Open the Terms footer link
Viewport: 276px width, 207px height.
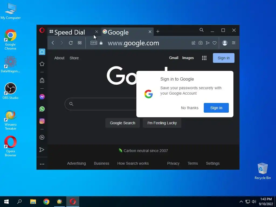point(192,163)
